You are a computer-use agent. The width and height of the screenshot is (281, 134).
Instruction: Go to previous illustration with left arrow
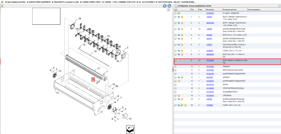(x=164, y=6)
